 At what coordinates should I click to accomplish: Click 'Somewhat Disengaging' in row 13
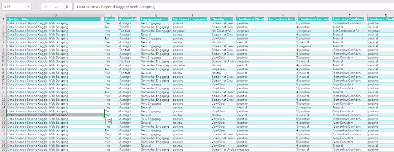coord(156,65)
